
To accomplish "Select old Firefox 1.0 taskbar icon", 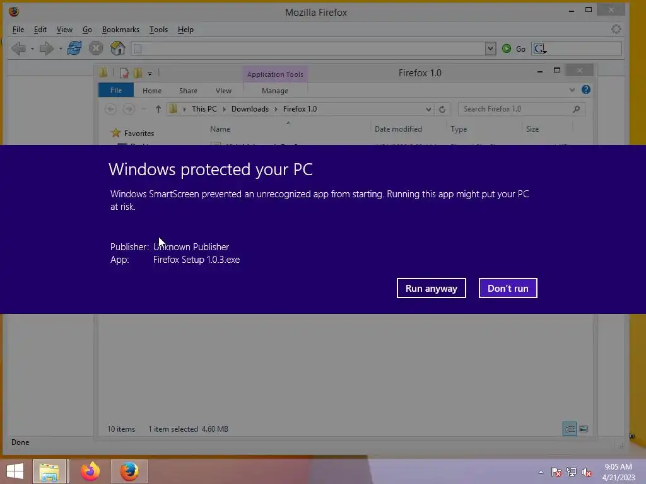I will 129,471.
